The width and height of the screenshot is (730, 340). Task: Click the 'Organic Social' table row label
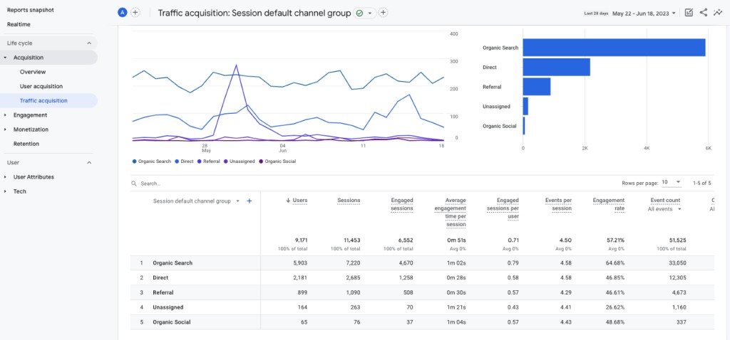pyautogui.click(x=171, y=322)
